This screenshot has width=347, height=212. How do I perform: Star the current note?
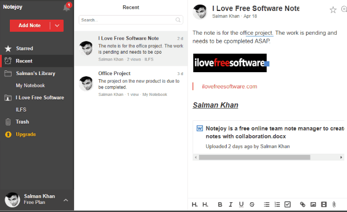coord(333,10)
